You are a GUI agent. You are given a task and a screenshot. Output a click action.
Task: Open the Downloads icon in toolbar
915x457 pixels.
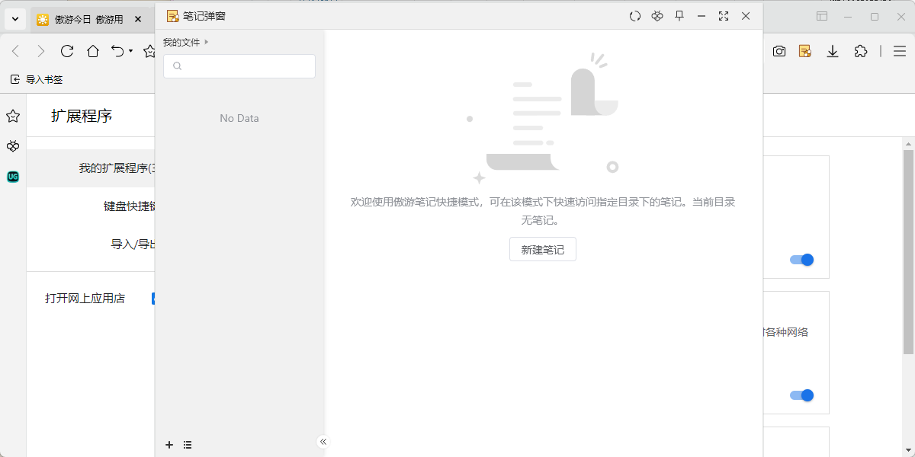coord(833,51)
